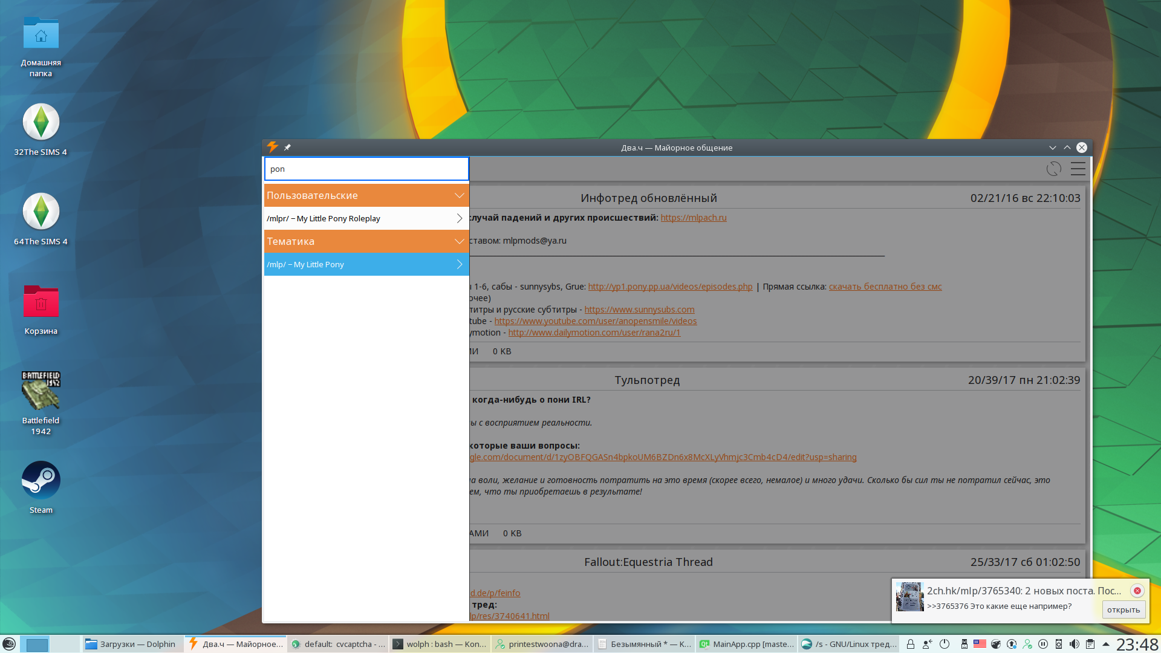Switch to printestwoona@dra taskbar entry
Image resolution: width=1161 pixels, height=653 pixels.
click(x=542, y=644)
